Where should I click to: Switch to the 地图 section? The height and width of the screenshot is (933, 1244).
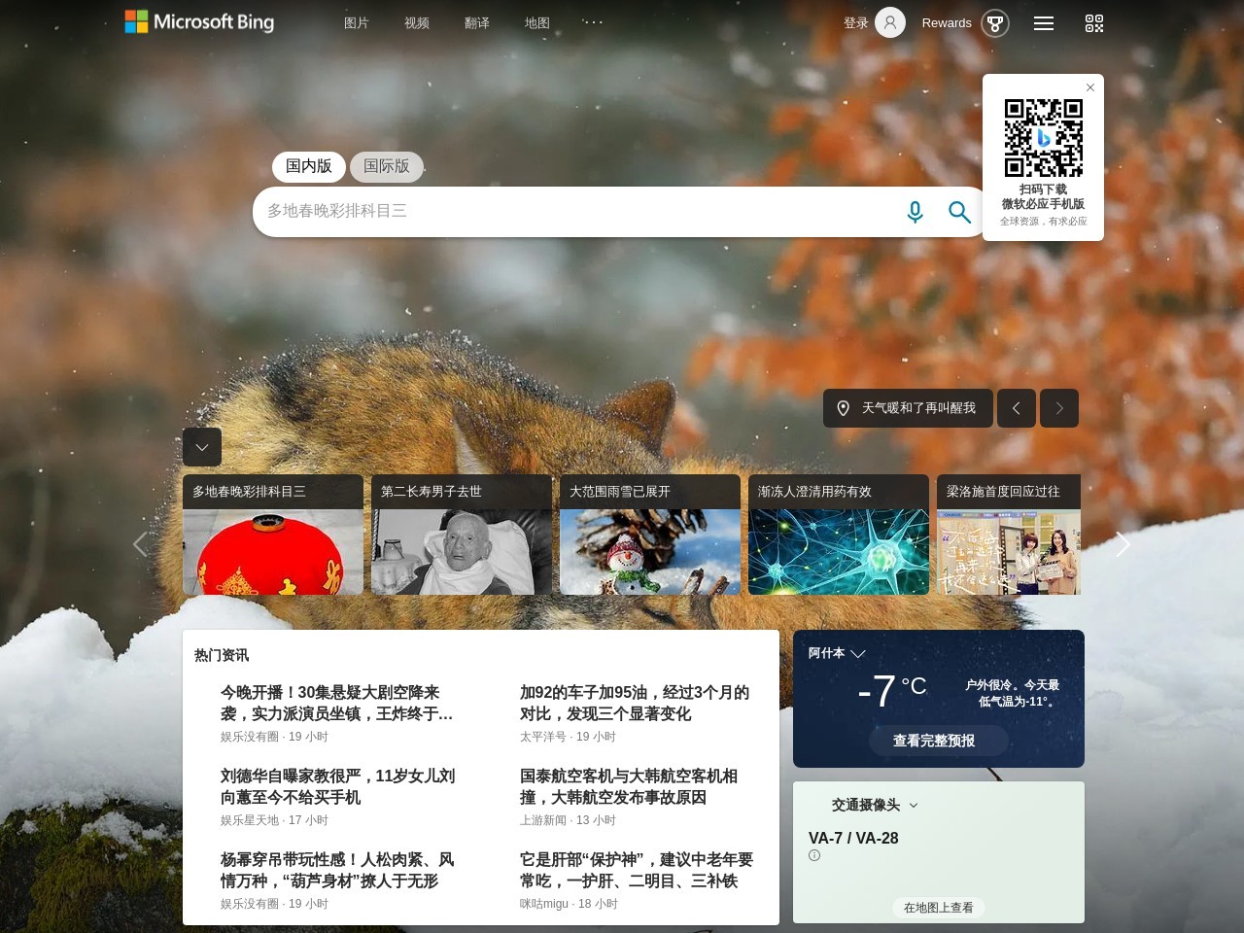(x=536, y=21)
